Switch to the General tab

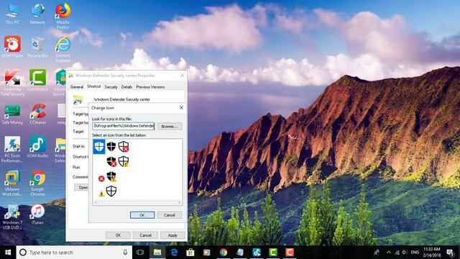[77, 87]
